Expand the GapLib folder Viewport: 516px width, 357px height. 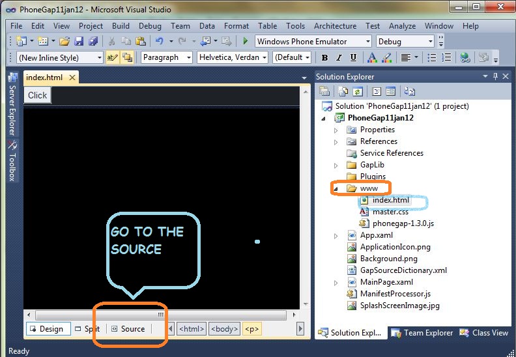tap(336, 165)
